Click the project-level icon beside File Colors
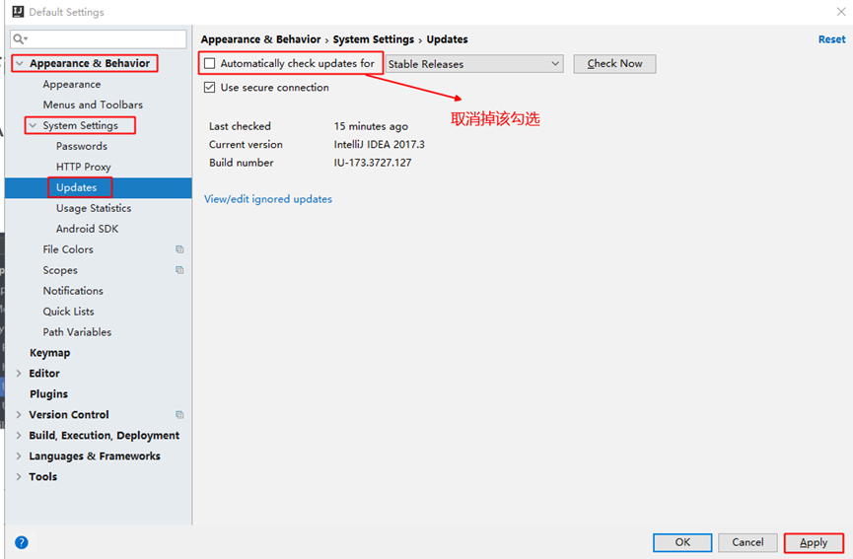The image size is (853, 559). [x=179, y=249]
